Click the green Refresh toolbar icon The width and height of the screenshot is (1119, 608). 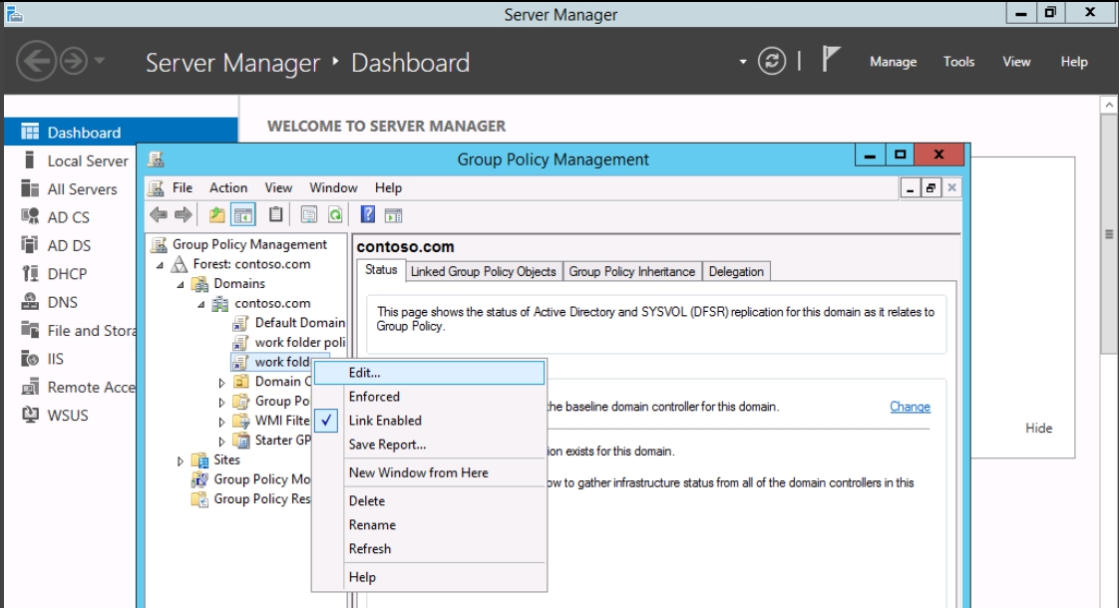[335, 214]
